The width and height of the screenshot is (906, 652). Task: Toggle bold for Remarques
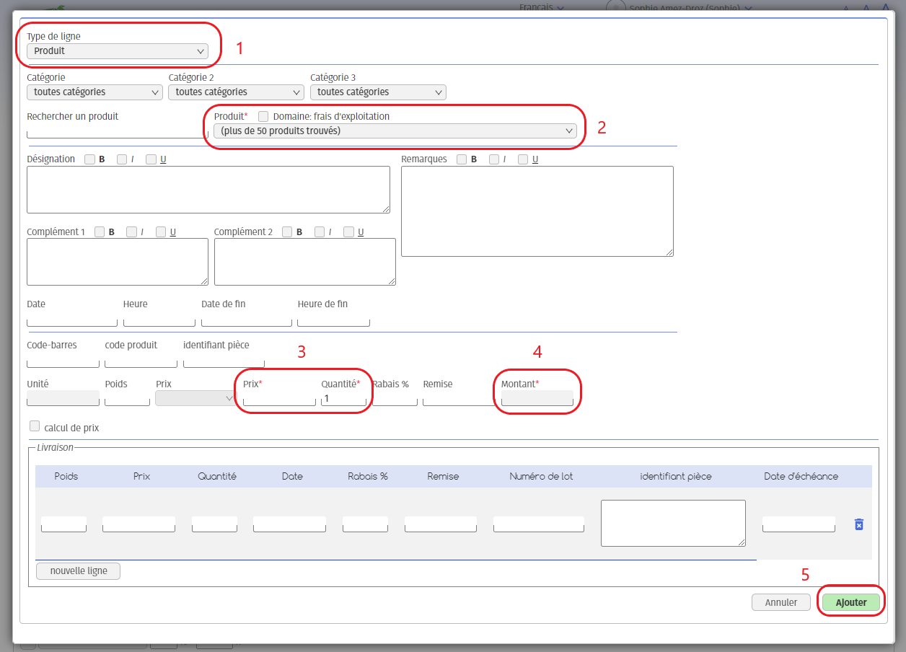coord(462,159)
